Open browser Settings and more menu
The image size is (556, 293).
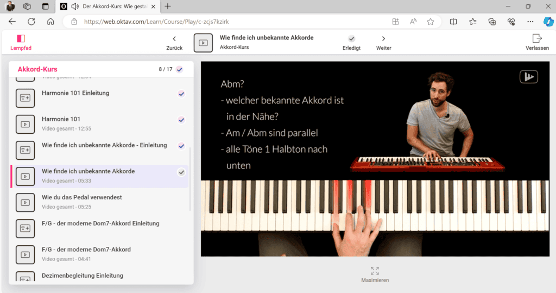(530, 22)
